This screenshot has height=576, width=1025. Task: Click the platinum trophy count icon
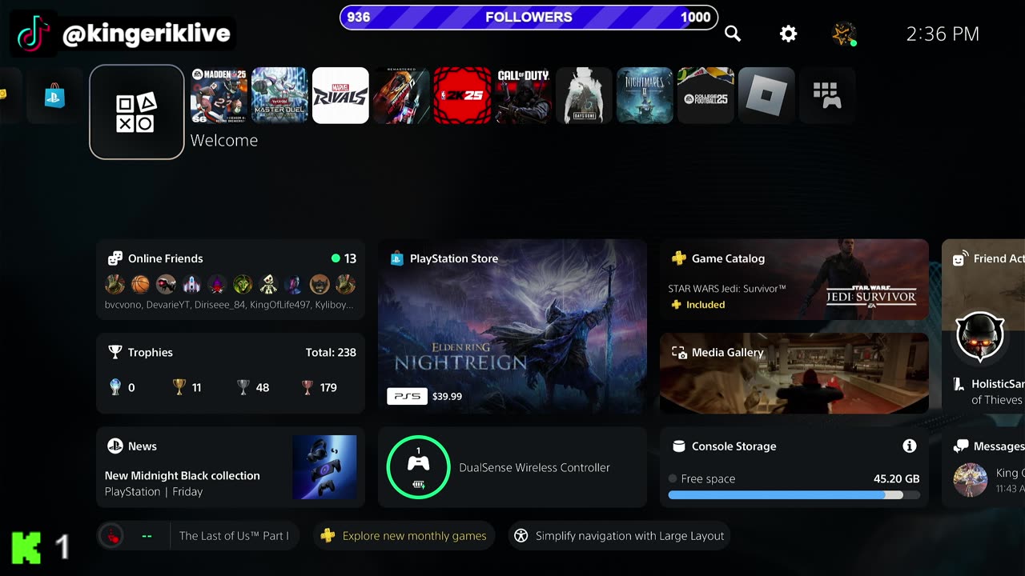pyautogui.click(x=115, y=387)
